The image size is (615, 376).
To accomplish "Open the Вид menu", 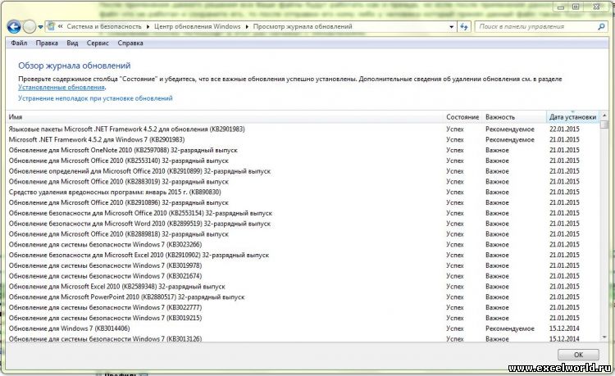I will [72, 43].
